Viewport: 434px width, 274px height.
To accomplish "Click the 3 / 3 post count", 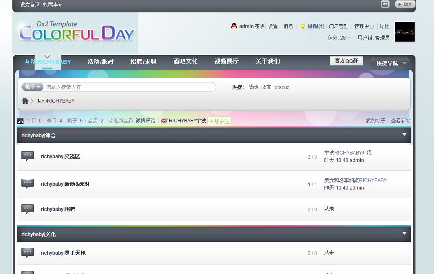I will (312, 157).
